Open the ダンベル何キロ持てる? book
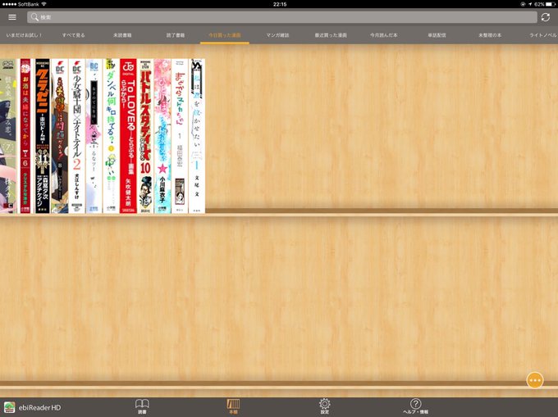This screenshot has width=558, height=417. pos(111,136)
